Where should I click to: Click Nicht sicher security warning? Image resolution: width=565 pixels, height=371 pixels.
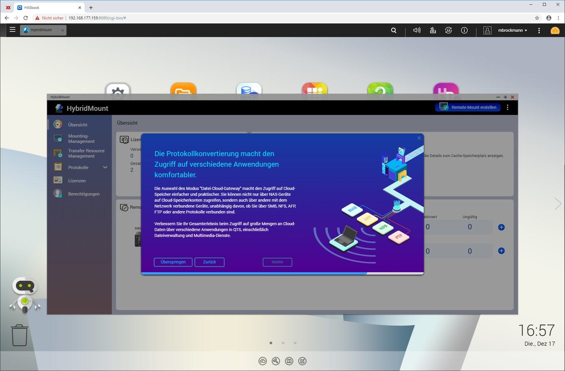pyautogui.click(x=49, y=18)
